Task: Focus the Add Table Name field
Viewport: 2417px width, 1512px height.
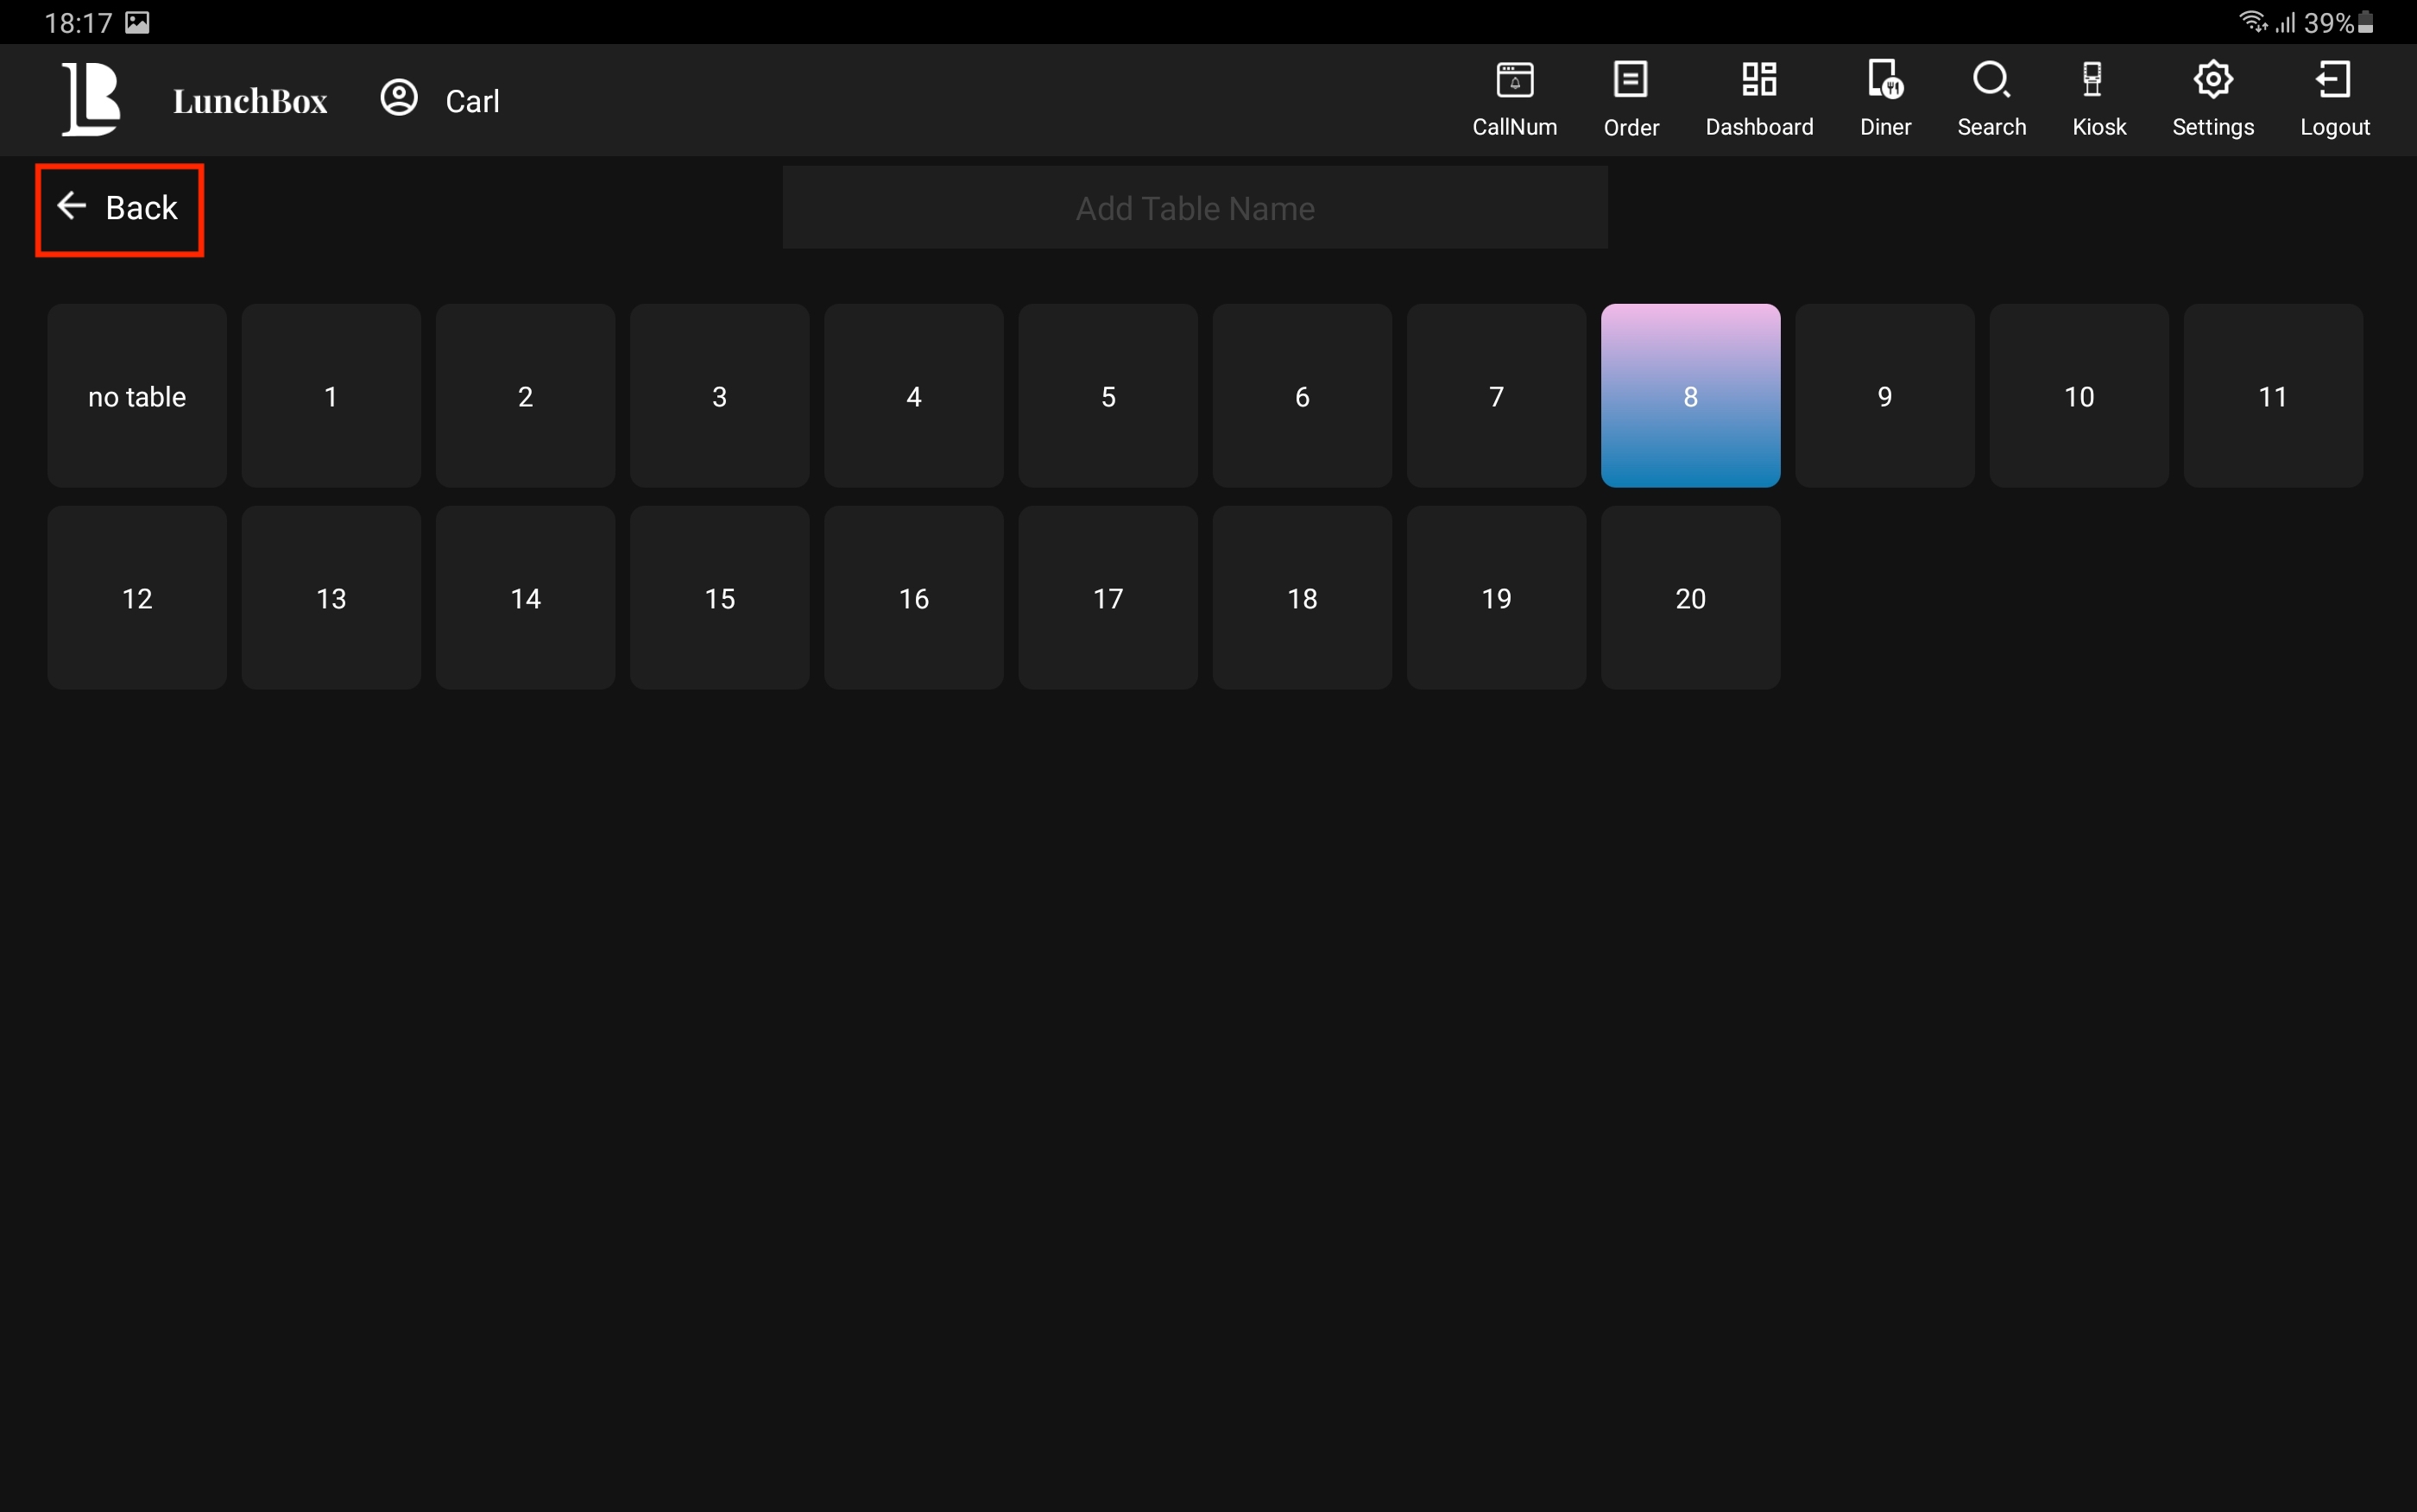Action: pos(1194,208)
